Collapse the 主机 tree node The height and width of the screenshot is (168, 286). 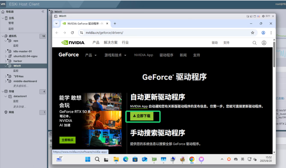[x=3, y=18]
